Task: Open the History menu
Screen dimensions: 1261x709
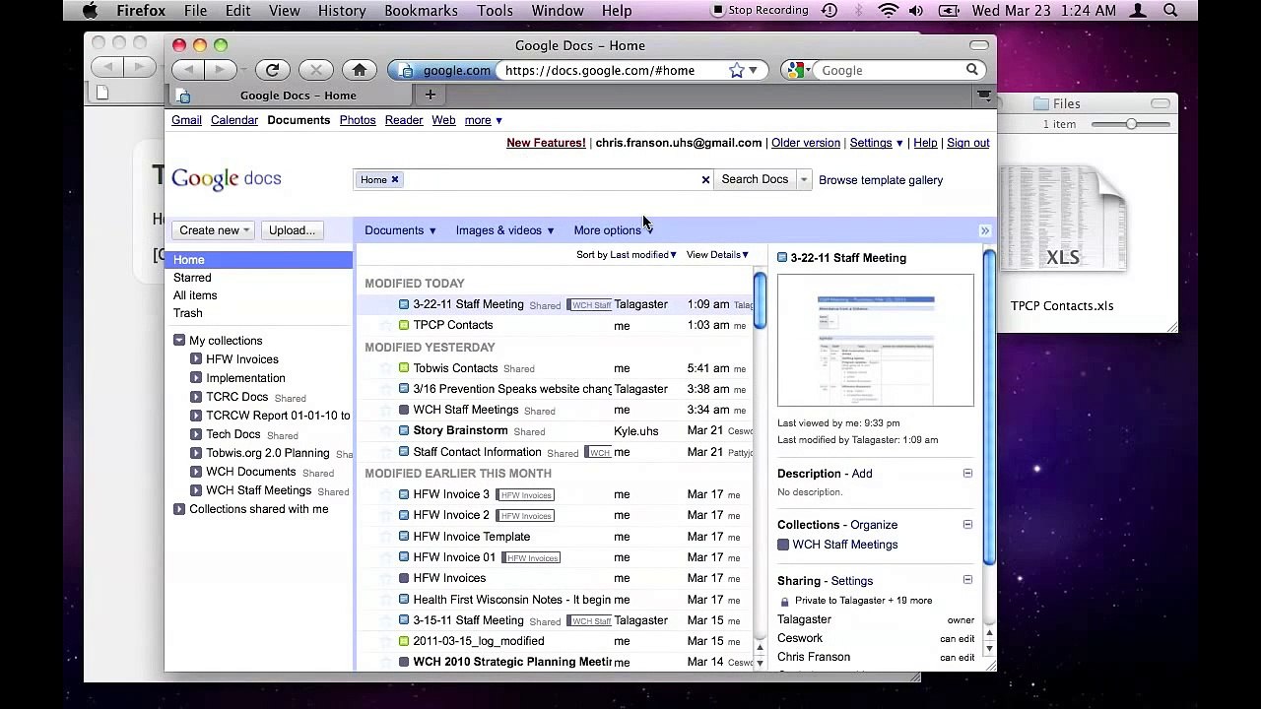Action: [x=342, y=11]
